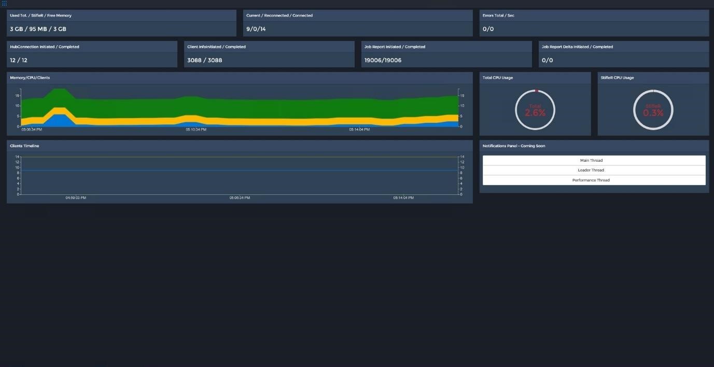Viewport: 714px width, 367px height.
Task: Click the Job Report Delta Initiated / Completed header
Action: [x=577, y=47]
